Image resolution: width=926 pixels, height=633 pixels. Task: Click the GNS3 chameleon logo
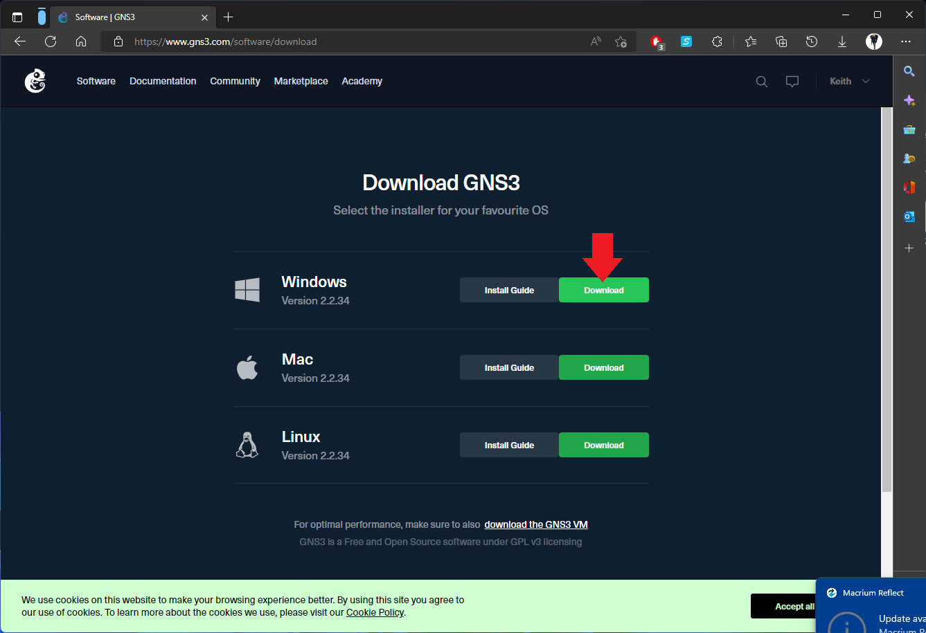tap(35, 81)
